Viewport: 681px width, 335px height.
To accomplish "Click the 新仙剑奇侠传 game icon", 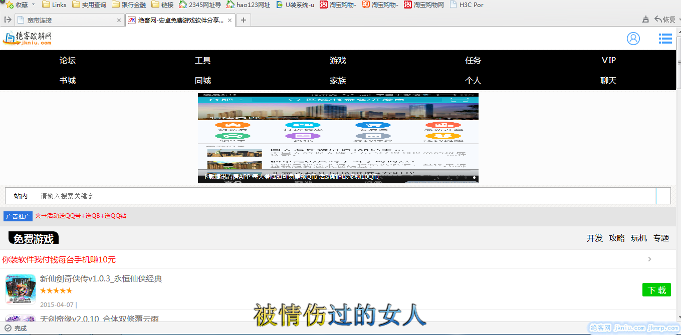I will (x=21, y=289).
